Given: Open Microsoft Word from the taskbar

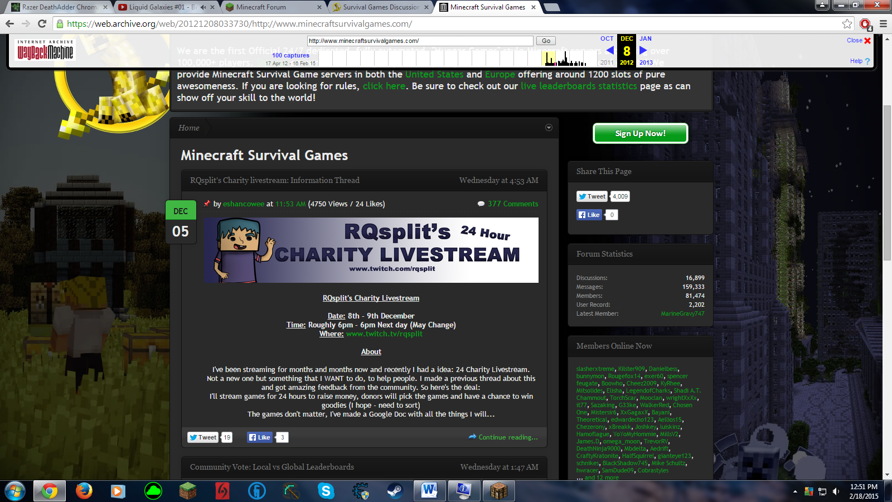Looking at the screenshot, I should click(x=429, y=491).
